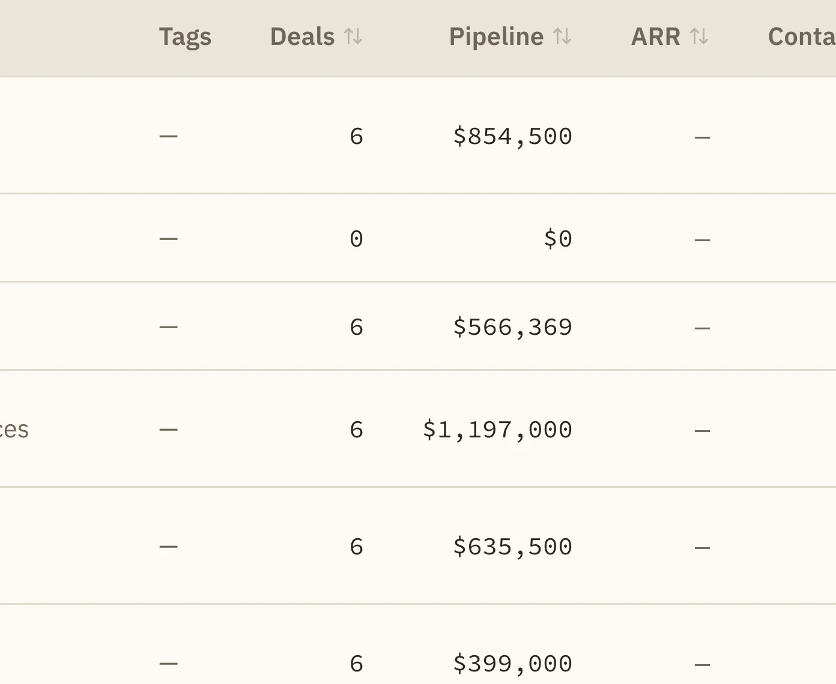Sort by the Deals sort arrows icon

(x=353, y=37)
